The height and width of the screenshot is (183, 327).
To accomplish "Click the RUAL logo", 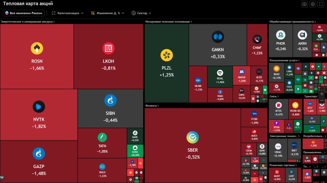I will click(220, 73).
